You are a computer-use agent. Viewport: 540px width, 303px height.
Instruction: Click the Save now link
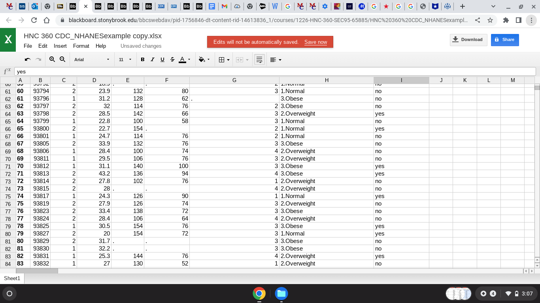(315, 42)
